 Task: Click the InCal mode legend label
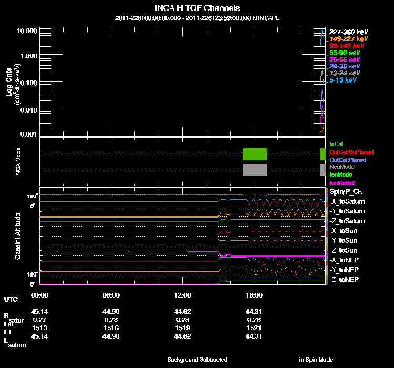[336, 144]
